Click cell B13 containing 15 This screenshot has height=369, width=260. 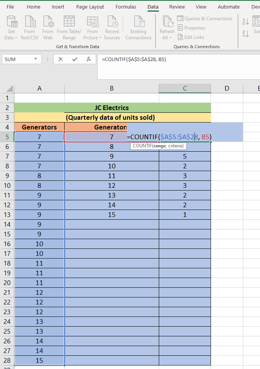[112, 215]
